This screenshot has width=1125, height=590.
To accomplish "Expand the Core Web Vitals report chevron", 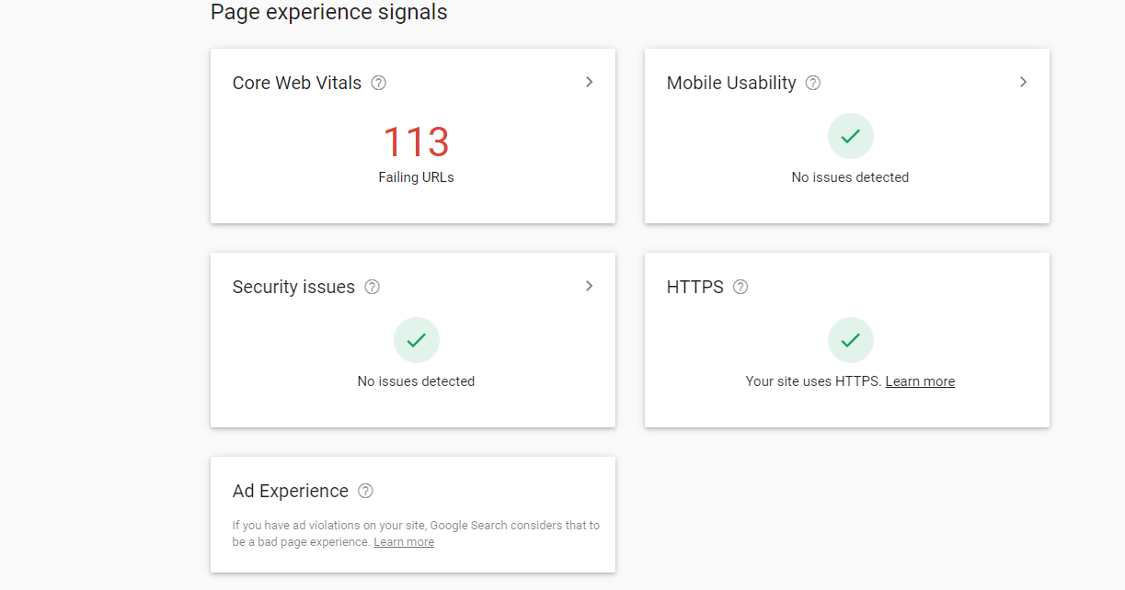I will click(590, 82).
